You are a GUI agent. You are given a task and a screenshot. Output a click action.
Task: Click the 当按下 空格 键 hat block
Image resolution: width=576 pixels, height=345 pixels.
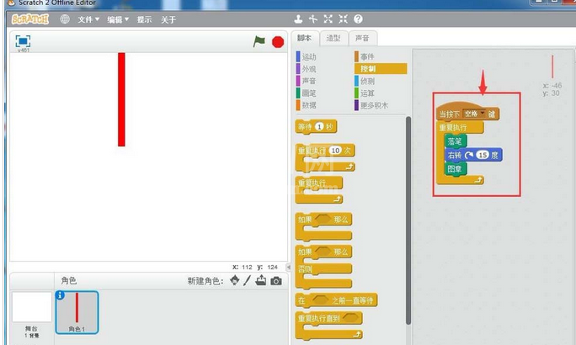[x=467, y=112]
